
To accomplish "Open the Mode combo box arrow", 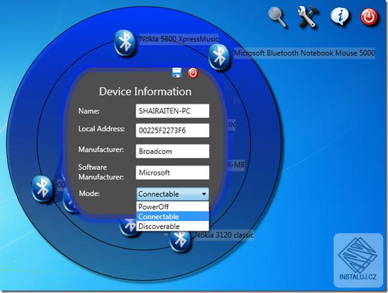I will click(x=204, y=194).
